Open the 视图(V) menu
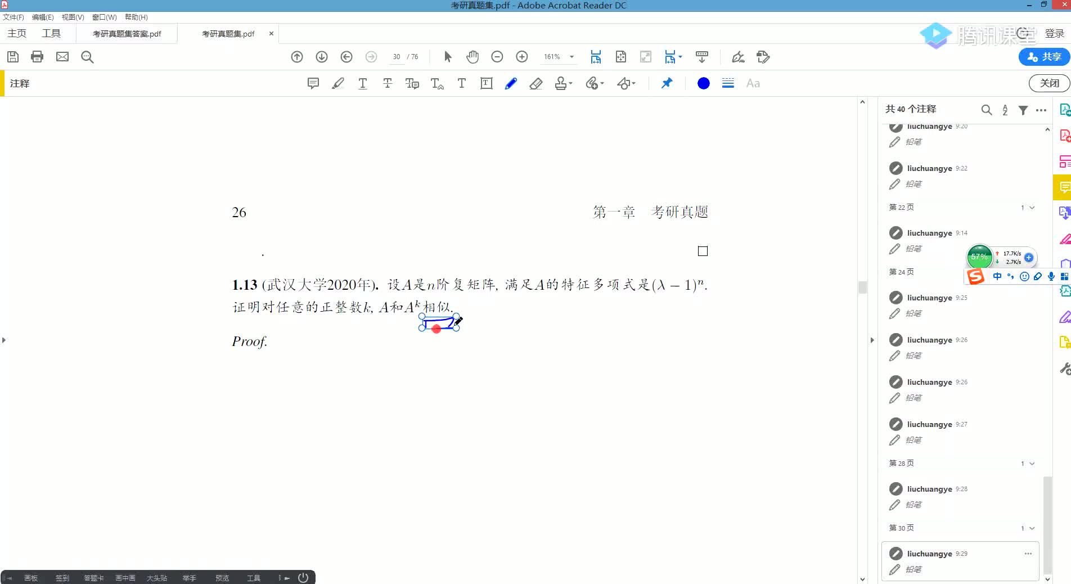 (x=73, y=17)
